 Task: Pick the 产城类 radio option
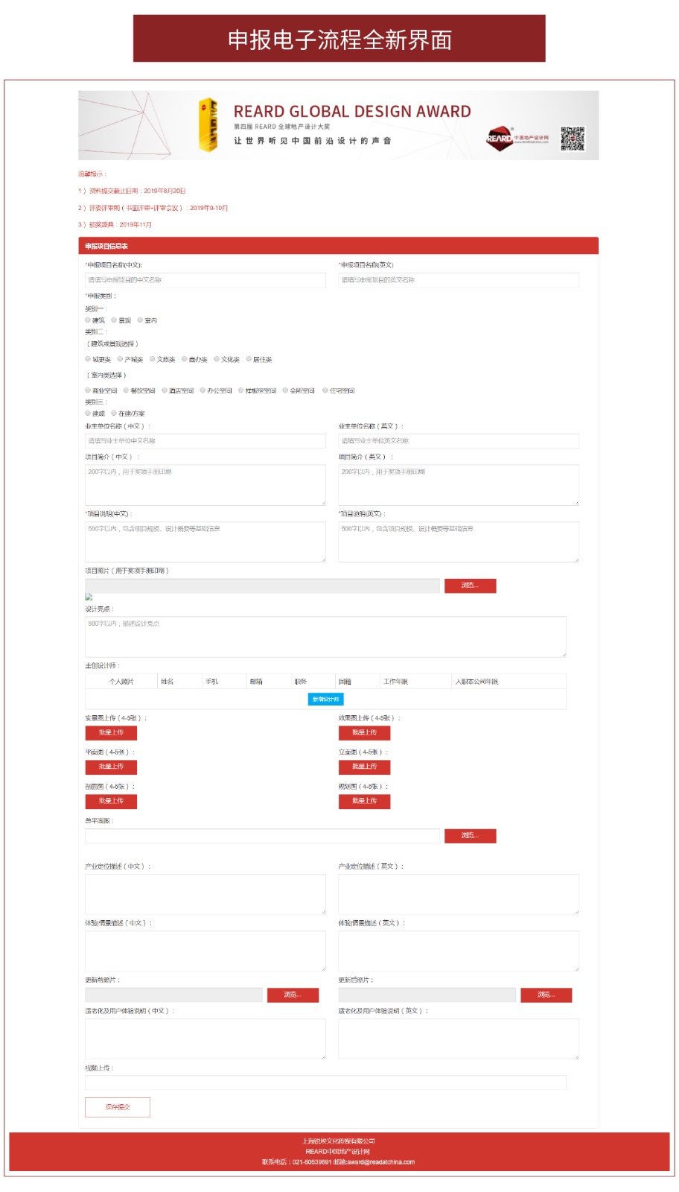pyautogui.click(x=120, y=359)
